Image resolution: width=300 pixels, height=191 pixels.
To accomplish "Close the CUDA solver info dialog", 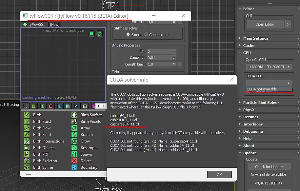I will click(232, 79).
